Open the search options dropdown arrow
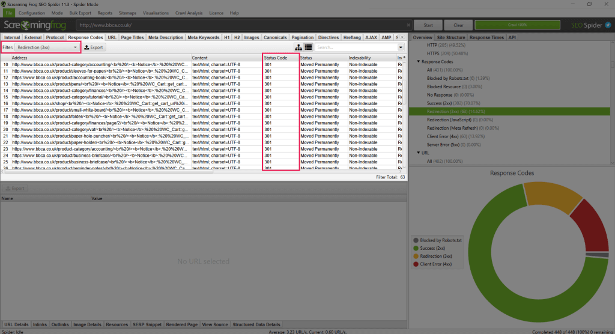The height and width of the screenshot is (334, 615). [x=401, y=47]
